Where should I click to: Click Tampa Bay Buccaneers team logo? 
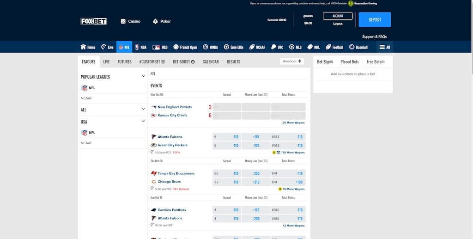(153, 173)
